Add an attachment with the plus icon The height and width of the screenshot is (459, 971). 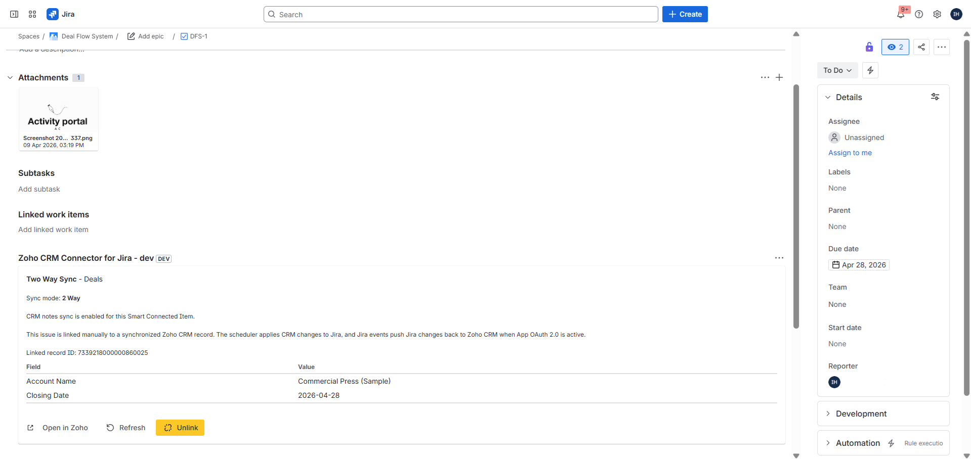click(779, 77)
